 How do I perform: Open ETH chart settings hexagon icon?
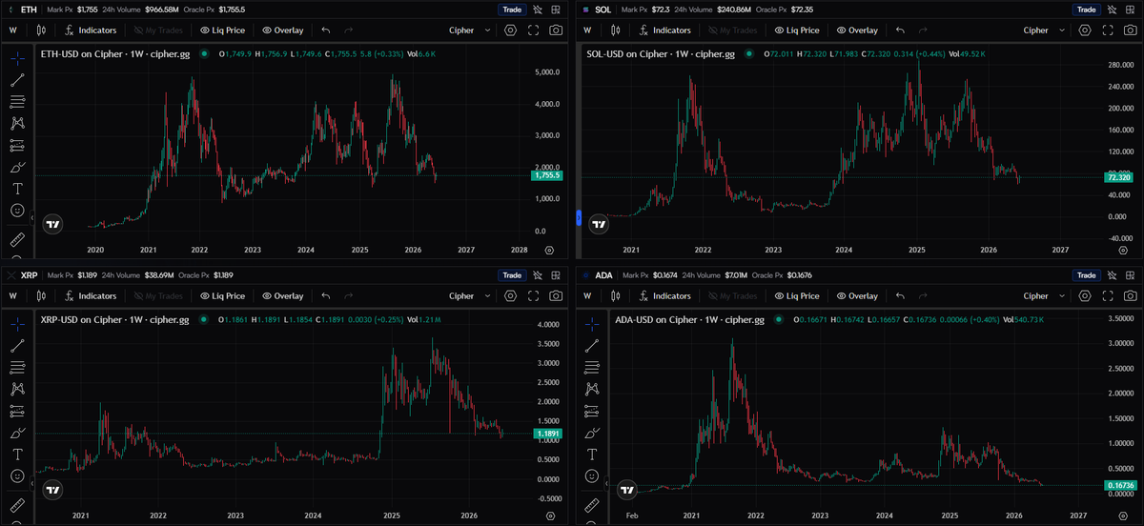[511, 30]
